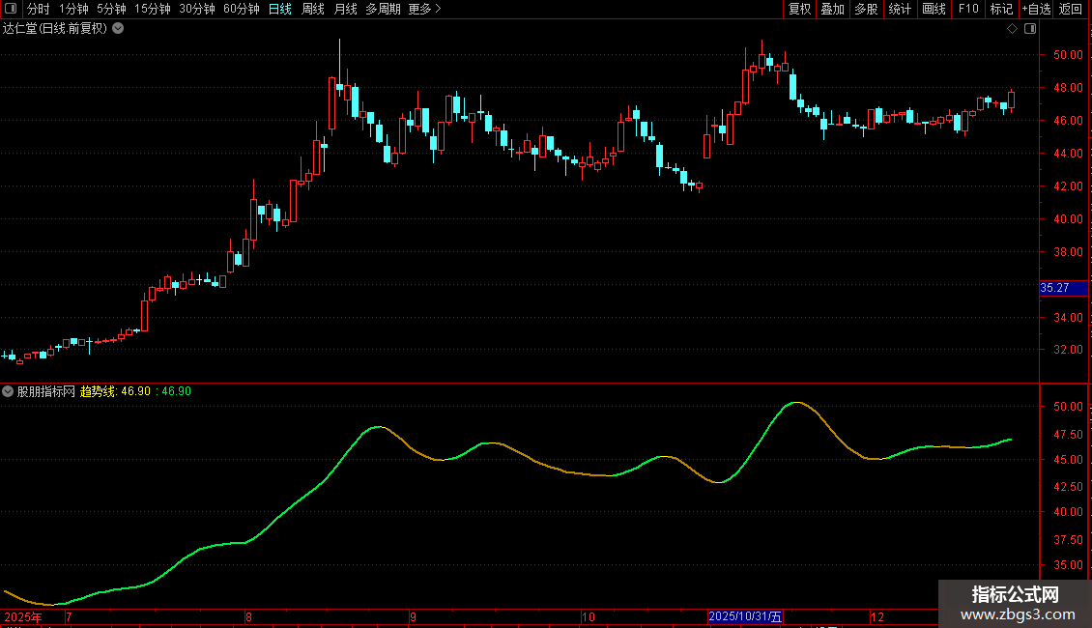Click the 2025年 time axis label
Screen dimensions: 1092x628
coord(23,616)
